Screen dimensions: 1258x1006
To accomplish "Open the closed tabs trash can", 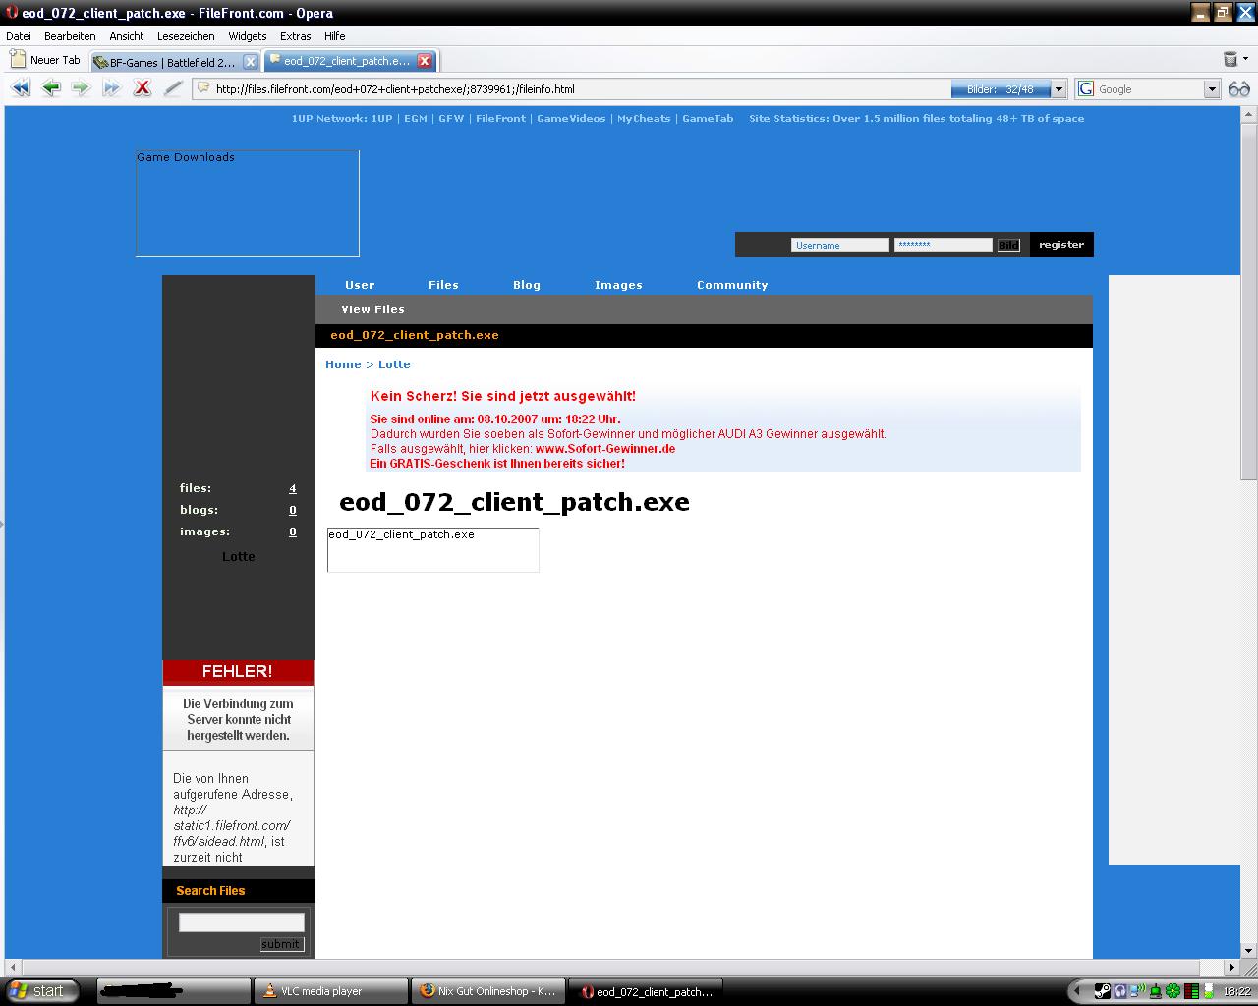I will pos(1229,60).
